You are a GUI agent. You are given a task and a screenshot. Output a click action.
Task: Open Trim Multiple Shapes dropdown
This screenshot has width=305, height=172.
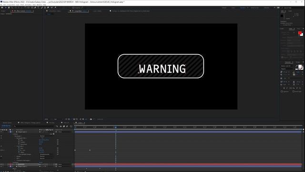46,154
